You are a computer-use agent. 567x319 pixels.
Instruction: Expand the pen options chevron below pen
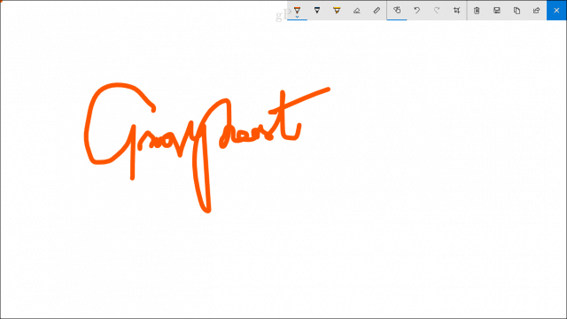pyautogui.click(x=297, y=17)
